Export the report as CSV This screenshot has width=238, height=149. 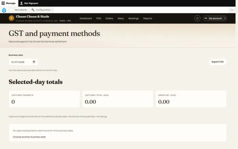(218, 62)
